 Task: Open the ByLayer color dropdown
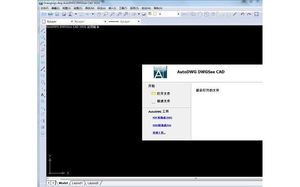(x=72, y=22)
